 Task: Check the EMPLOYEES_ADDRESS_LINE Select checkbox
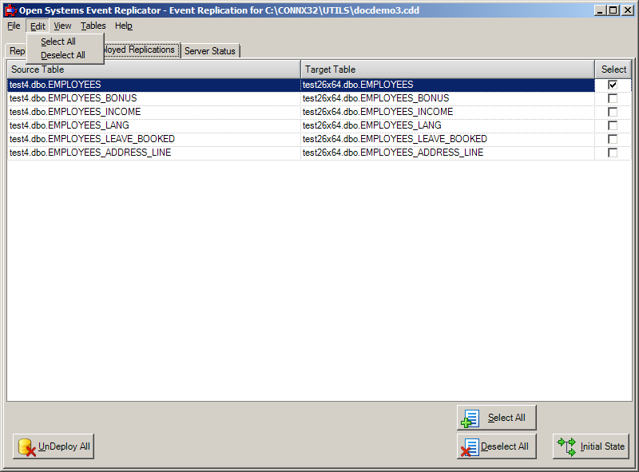[613, 152]
